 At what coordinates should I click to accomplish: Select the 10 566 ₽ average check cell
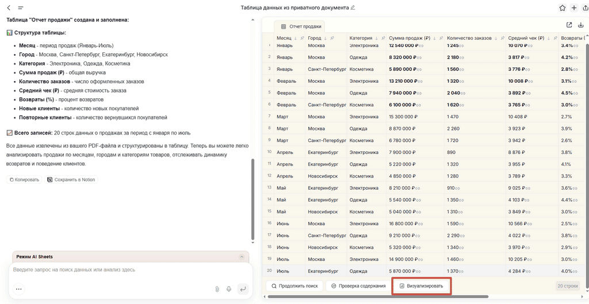tap(532, 224)
